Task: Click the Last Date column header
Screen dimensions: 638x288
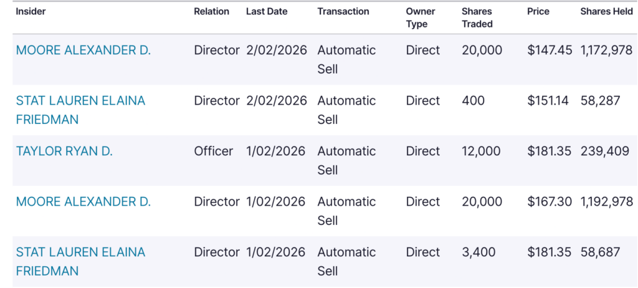Action: click(x=268, y=11)
